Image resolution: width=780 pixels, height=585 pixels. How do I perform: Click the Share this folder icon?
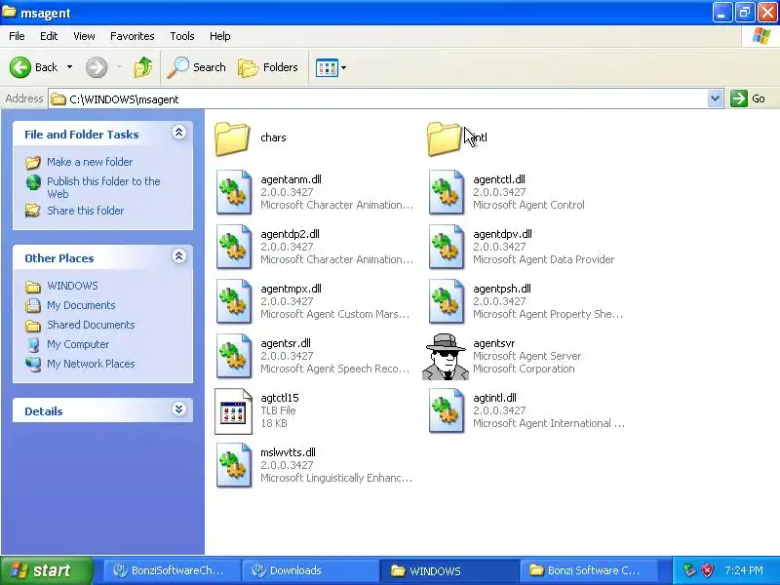pyautogui.click(x=33, y=211)
